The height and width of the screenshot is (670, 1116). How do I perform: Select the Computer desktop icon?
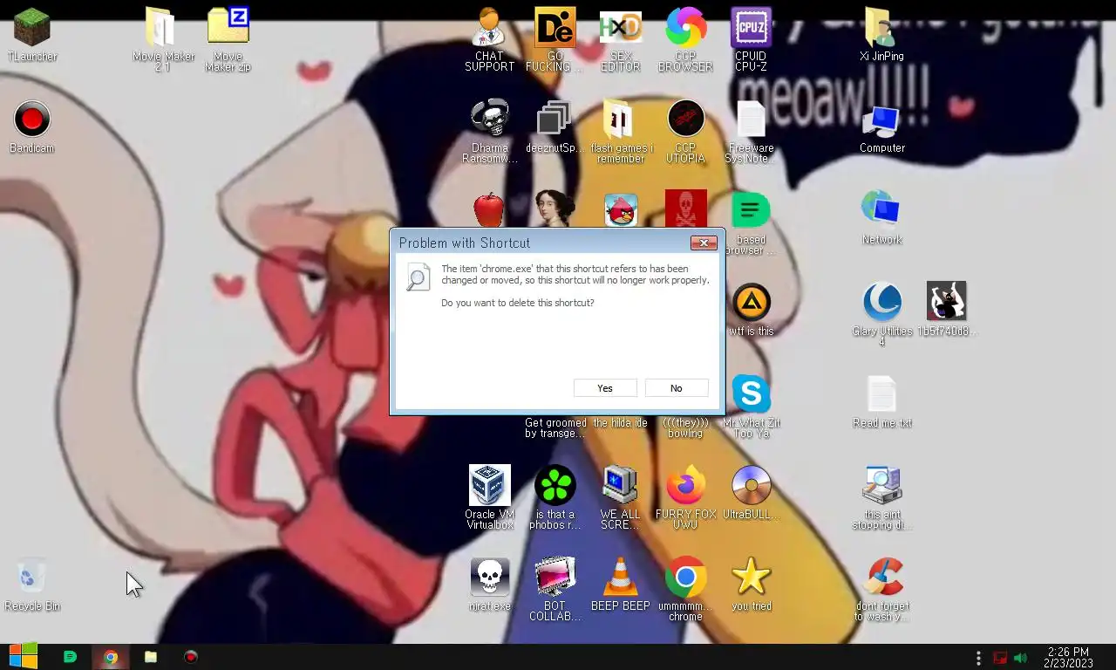click(881, 129)
